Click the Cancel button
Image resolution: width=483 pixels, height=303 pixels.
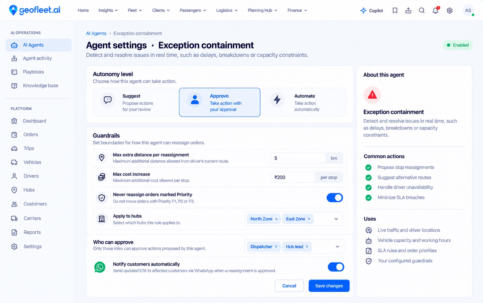click(289, 286)
